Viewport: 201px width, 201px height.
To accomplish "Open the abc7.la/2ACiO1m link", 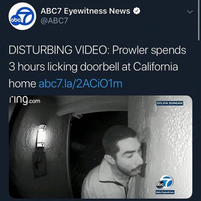I will (80, 83).
